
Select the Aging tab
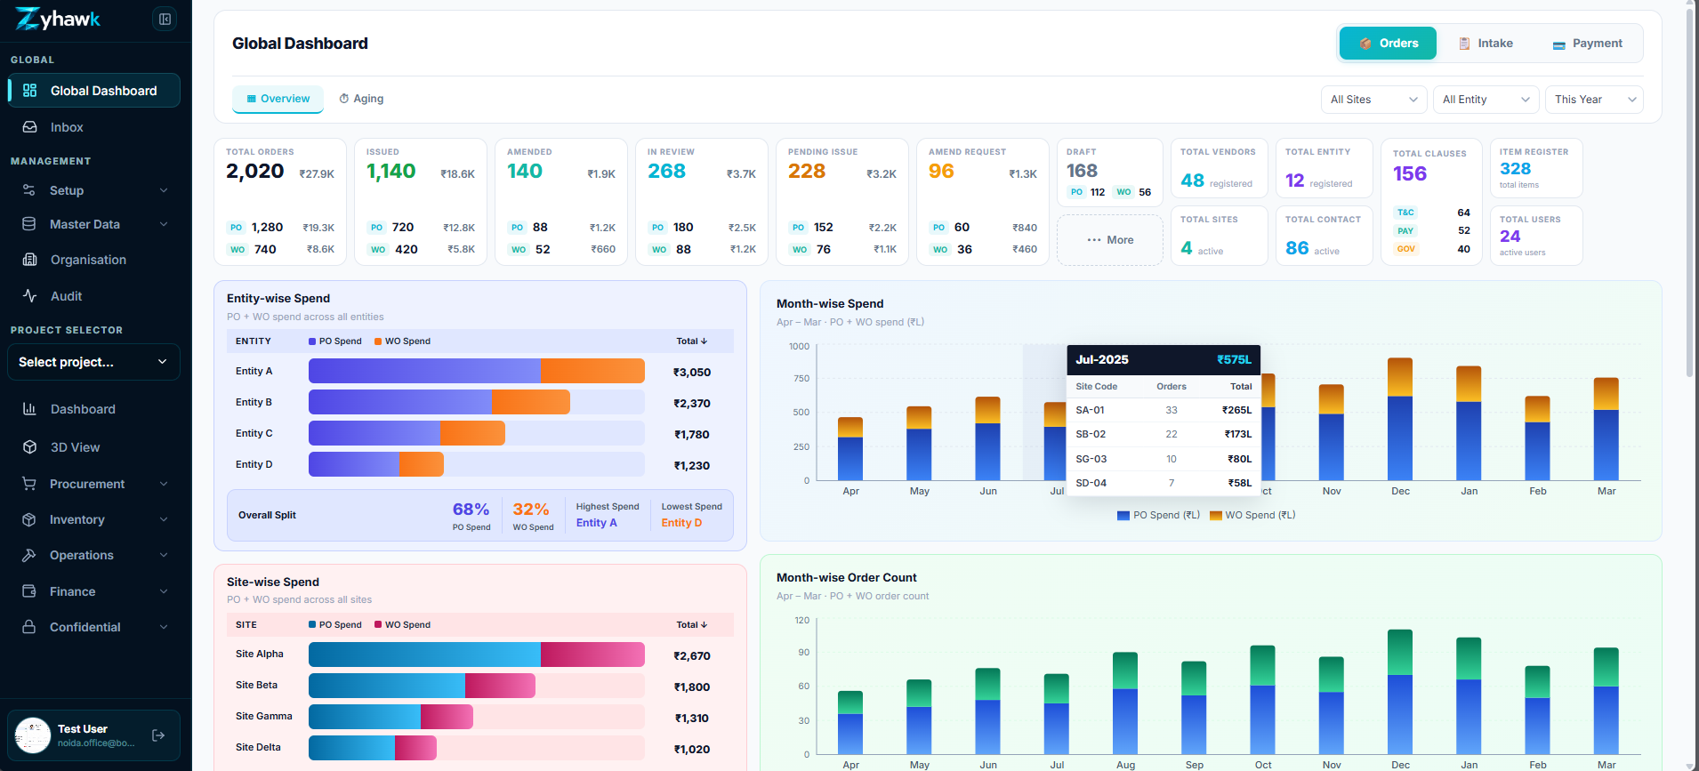[361, 99]
